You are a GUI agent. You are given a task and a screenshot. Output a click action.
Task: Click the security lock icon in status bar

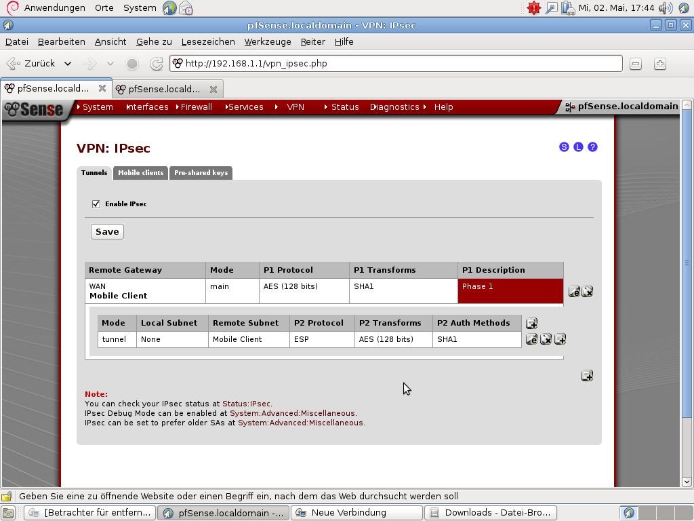click(7, 496)
